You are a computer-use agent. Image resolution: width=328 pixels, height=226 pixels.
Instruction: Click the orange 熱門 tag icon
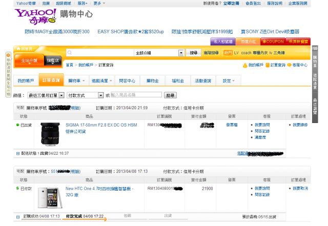(228, 53)
